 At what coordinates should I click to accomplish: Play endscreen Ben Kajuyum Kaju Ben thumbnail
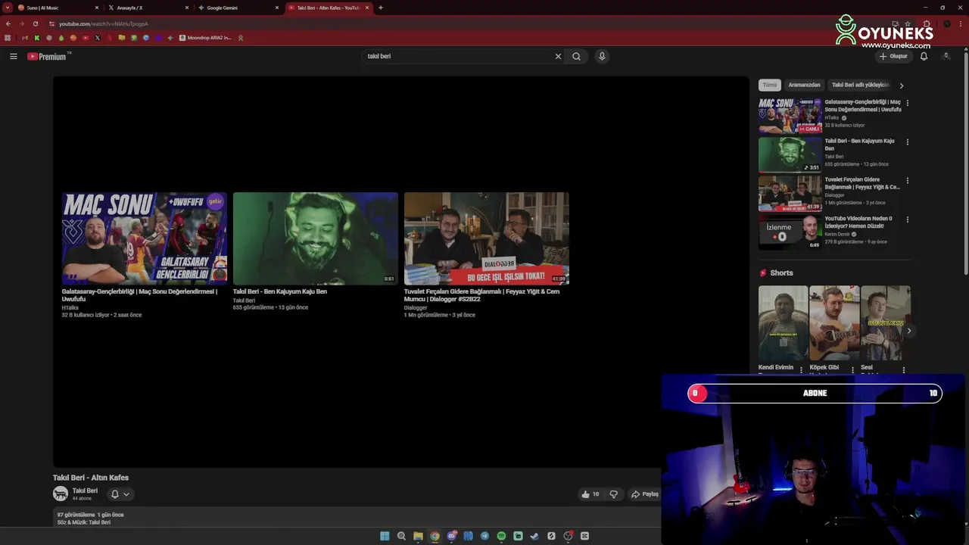[315, 238]
